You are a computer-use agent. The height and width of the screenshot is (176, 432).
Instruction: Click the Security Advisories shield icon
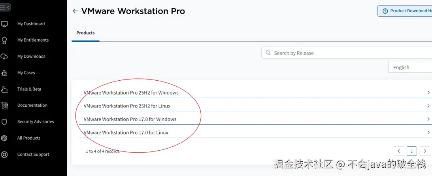coord(4,122)
